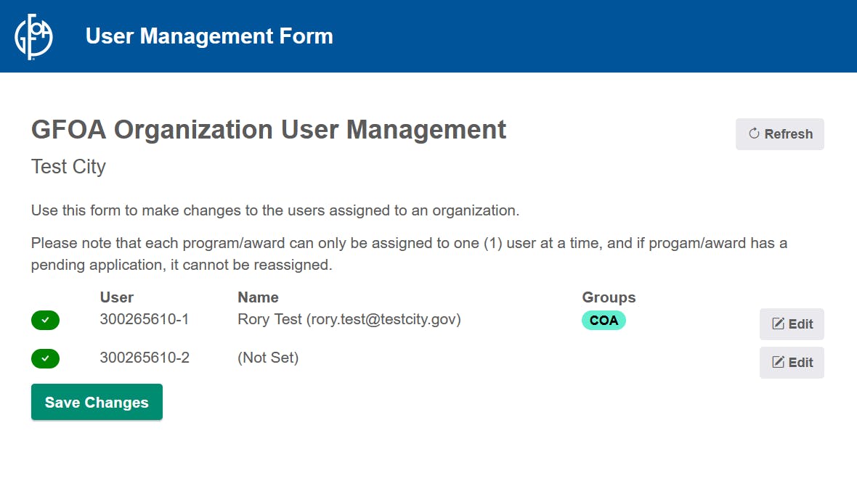Screen dimensions: 857x486
Task: Click the name Rory Test (rory.test@testcity.gov)
Action: (x=349, y=319)
